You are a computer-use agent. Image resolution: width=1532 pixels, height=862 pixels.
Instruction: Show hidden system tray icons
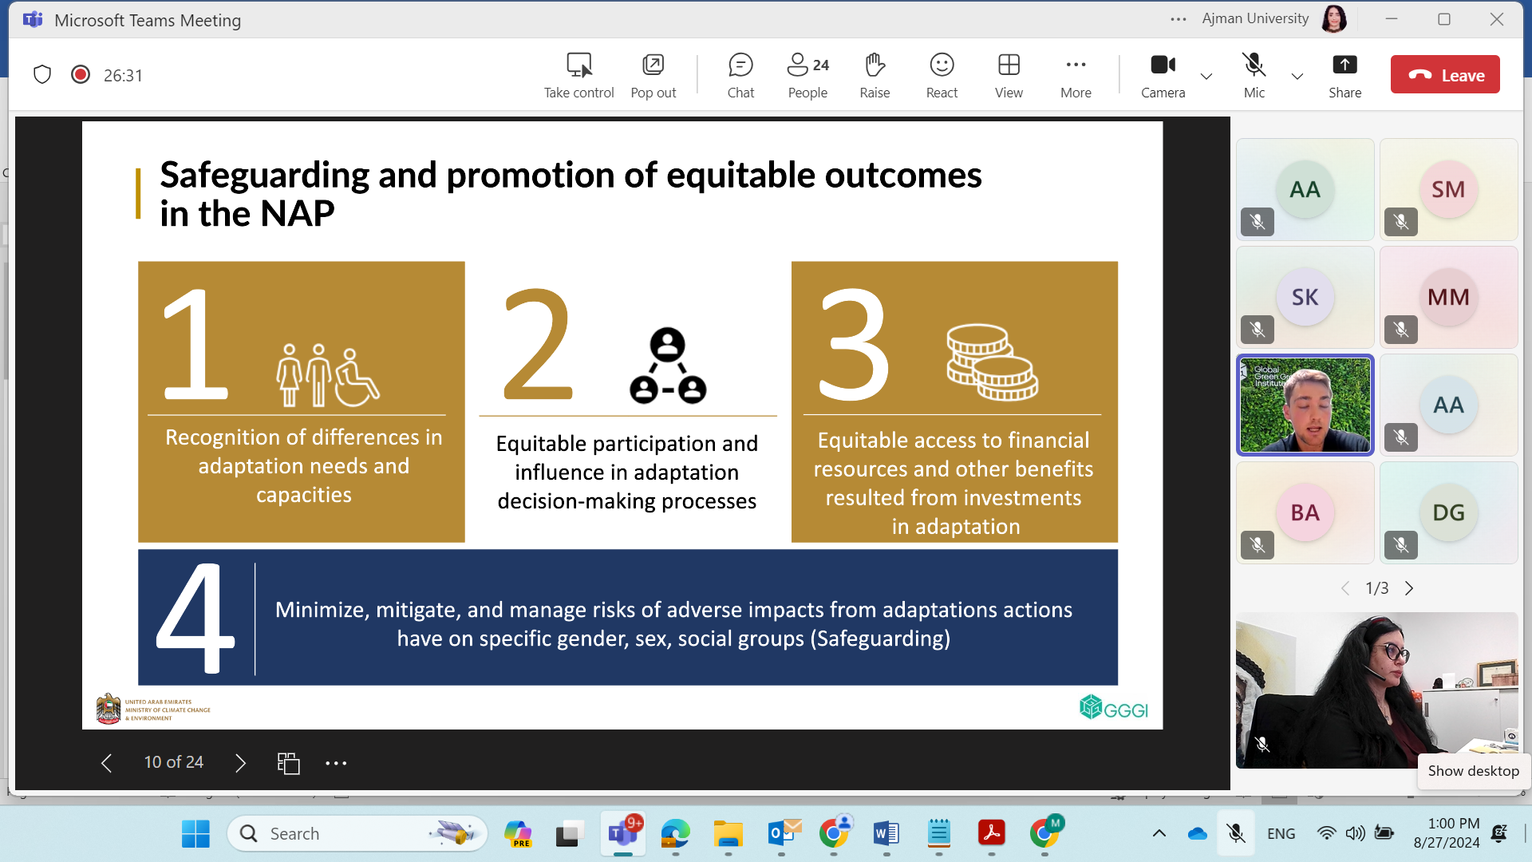coord(1159,833)
